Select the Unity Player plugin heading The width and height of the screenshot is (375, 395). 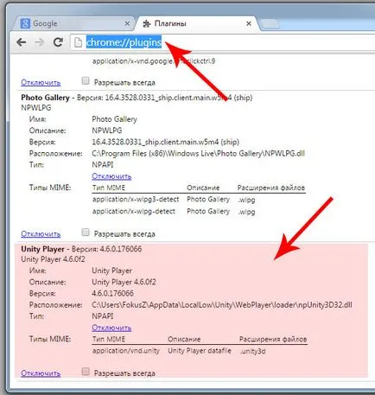[x=42, y=249]
